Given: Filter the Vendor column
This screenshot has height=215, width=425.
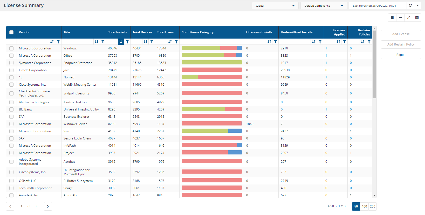Looking at the screenshot, I should 58,42.
